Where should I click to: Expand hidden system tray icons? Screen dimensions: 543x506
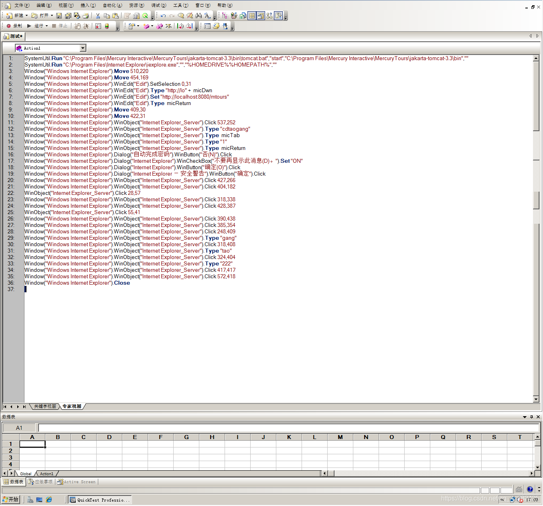pyautogui.click(x=502, y=500)
